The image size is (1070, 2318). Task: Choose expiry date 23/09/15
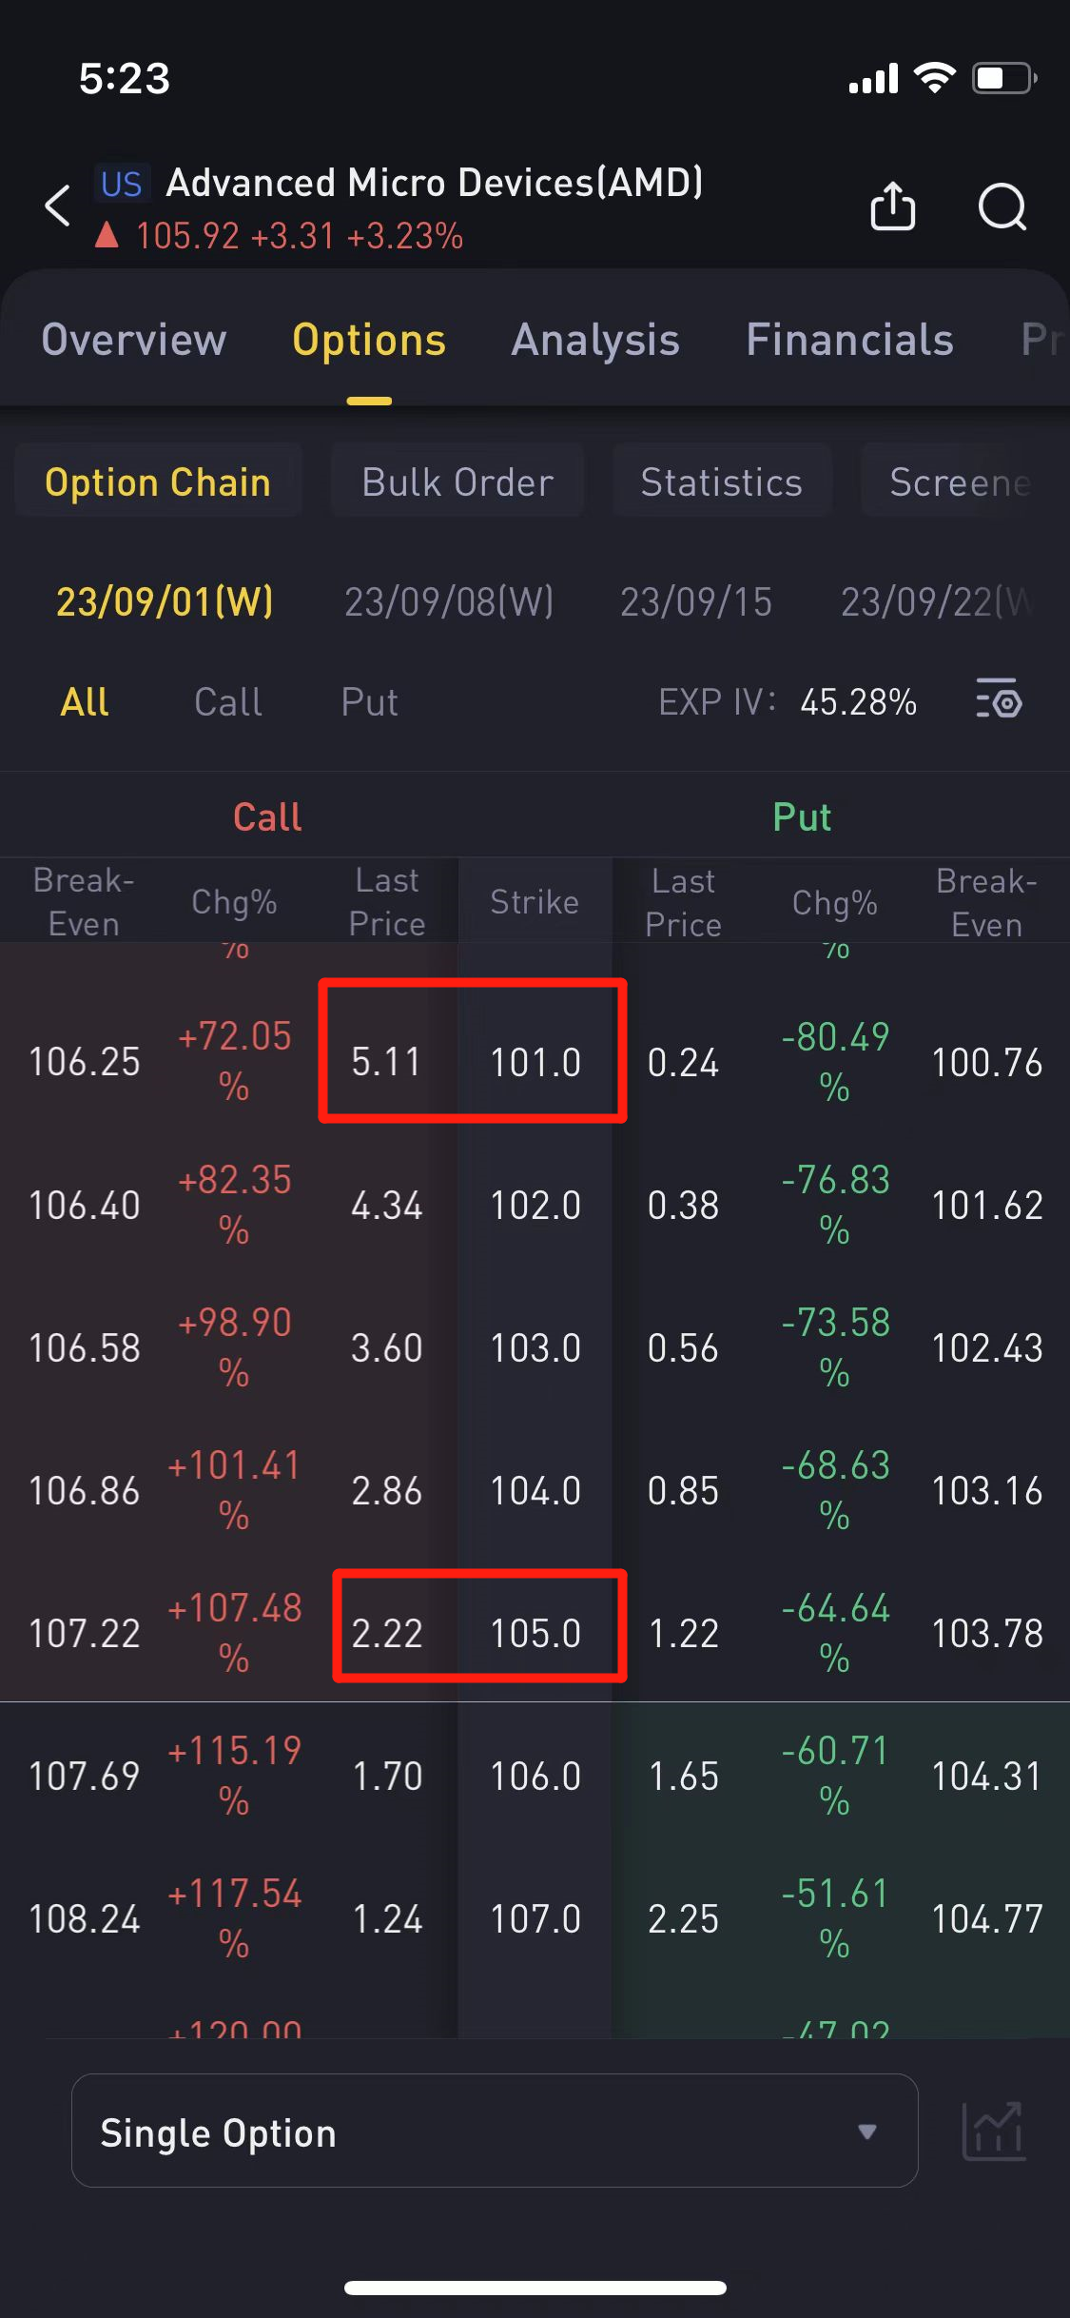(x=696, y=601)
